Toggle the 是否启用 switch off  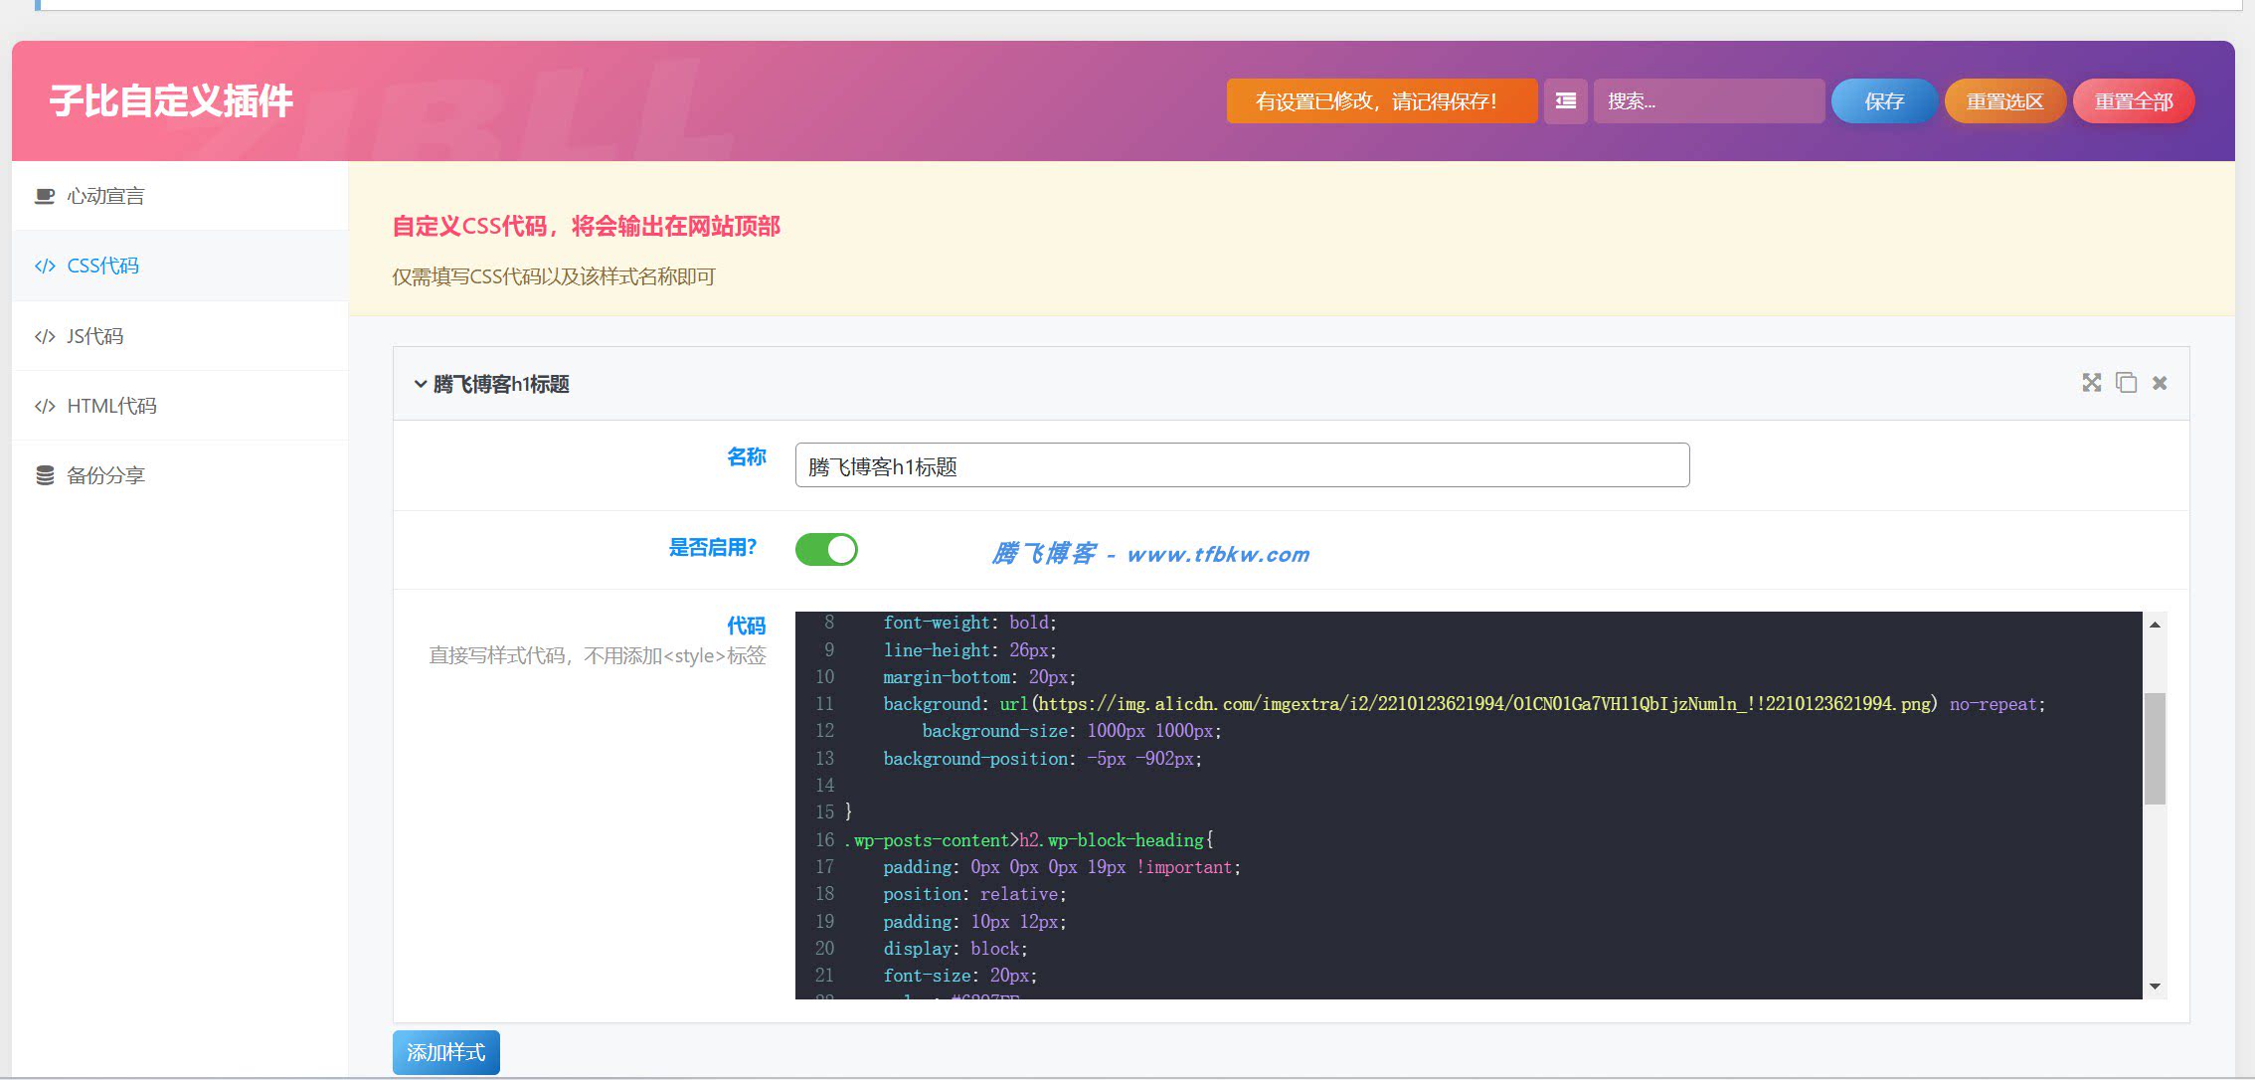[x=826, y=550]
